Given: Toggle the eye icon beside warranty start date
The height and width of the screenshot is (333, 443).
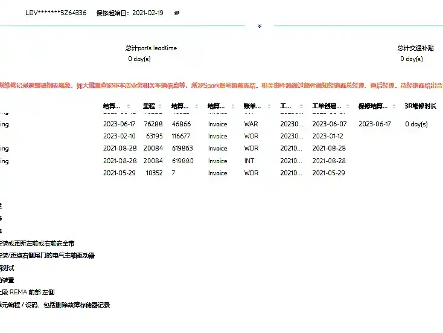Looking at the screenshot, I should (177, 13).
